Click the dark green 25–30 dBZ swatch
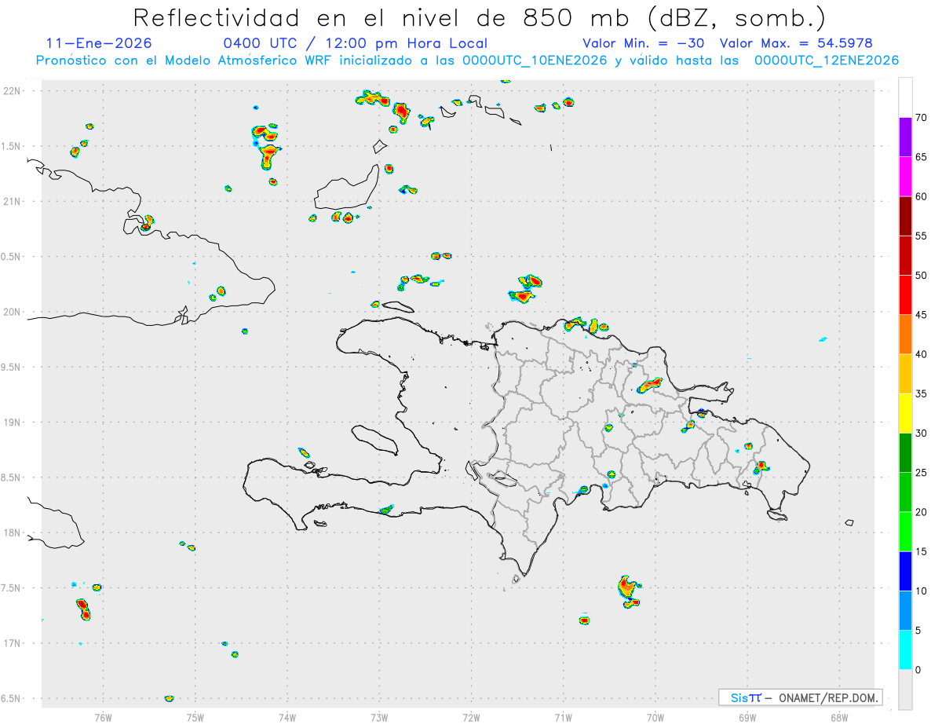The height and width of the screenshot is (728, 942). pos(905,453)
